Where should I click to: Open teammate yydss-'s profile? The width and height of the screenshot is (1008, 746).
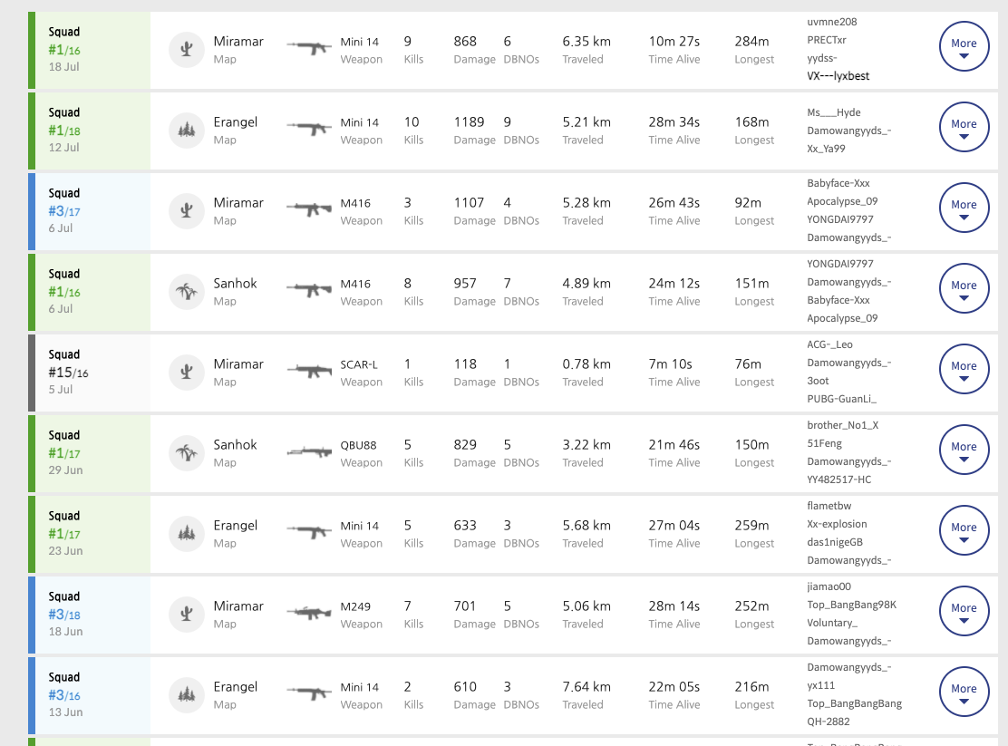822,58
